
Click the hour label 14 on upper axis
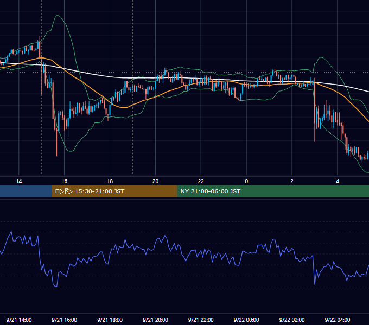click(x=19, y=181)
